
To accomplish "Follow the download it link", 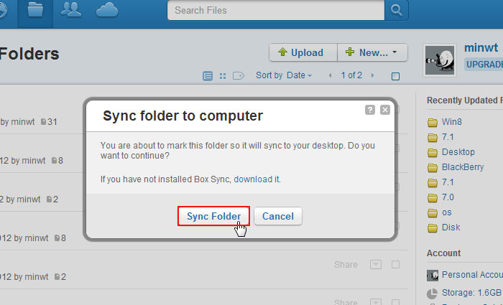I will pos(257,179).
